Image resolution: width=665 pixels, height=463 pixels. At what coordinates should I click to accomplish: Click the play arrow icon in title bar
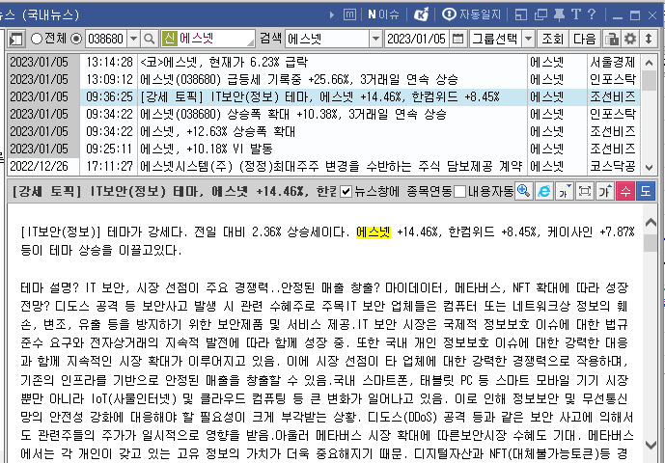pyautogui.click(x=332, y=15)
